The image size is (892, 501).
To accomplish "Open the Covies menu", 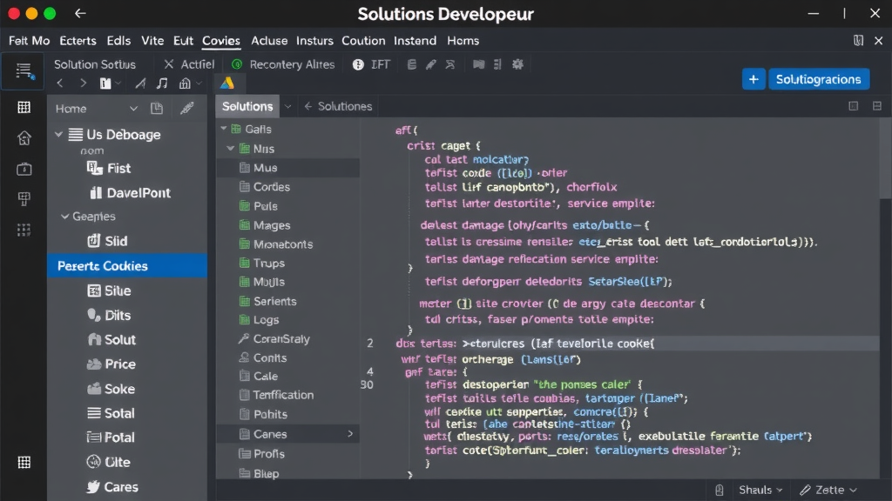I will (220, 40).
